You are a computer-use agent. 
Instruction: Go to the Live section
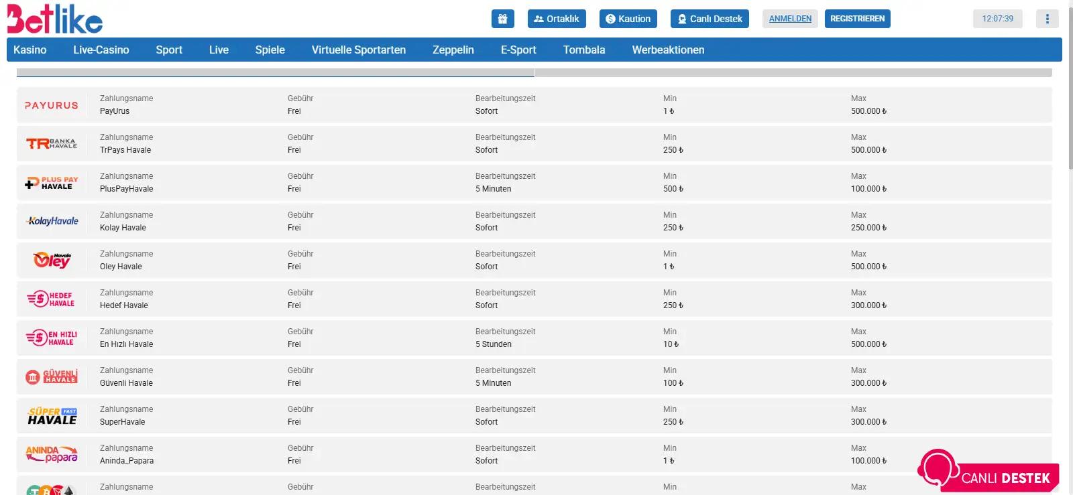219,50
